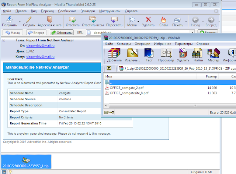Open the Закладки menu
236x174 pixels.
[x=88, y=11]
